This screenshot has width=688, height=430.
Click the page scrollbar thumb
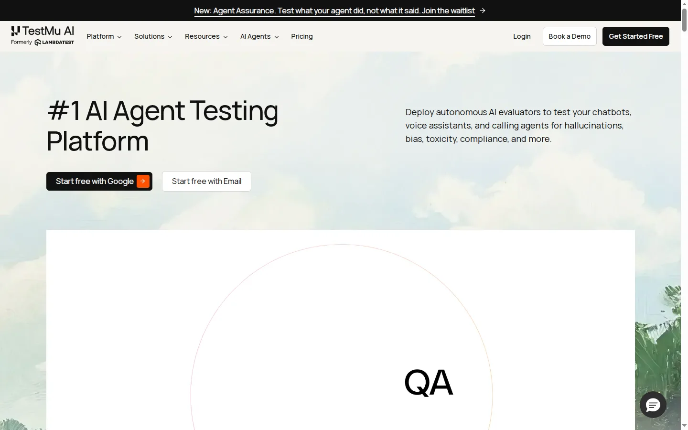click(684, 19)
